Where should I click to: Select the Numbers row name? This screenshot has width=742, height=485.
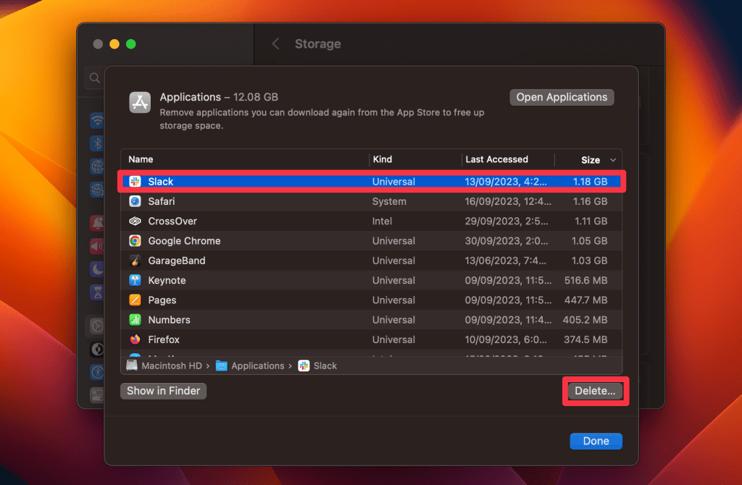[x=169, y=320]
